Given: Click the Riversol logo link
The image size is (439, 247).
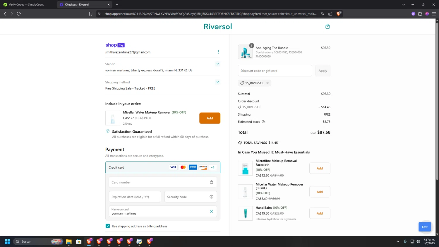Looking at the screenshot, I should pos(218,26).
